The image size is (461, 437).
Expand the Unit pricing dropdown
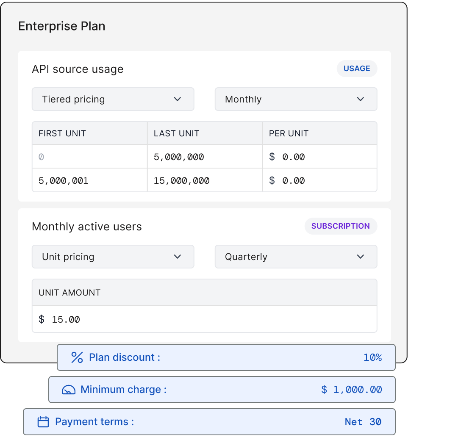(x=113, y=257)
